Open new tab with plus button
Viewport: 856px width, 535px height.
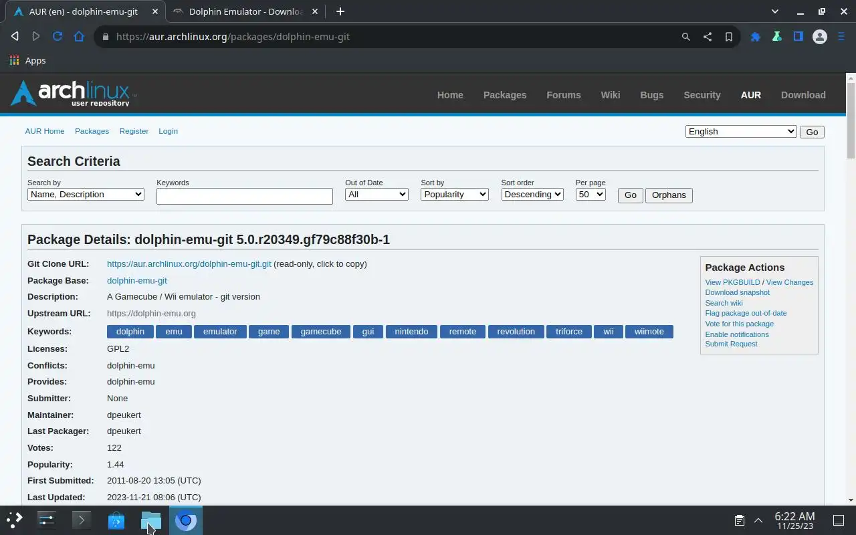(x=340, y=11)
